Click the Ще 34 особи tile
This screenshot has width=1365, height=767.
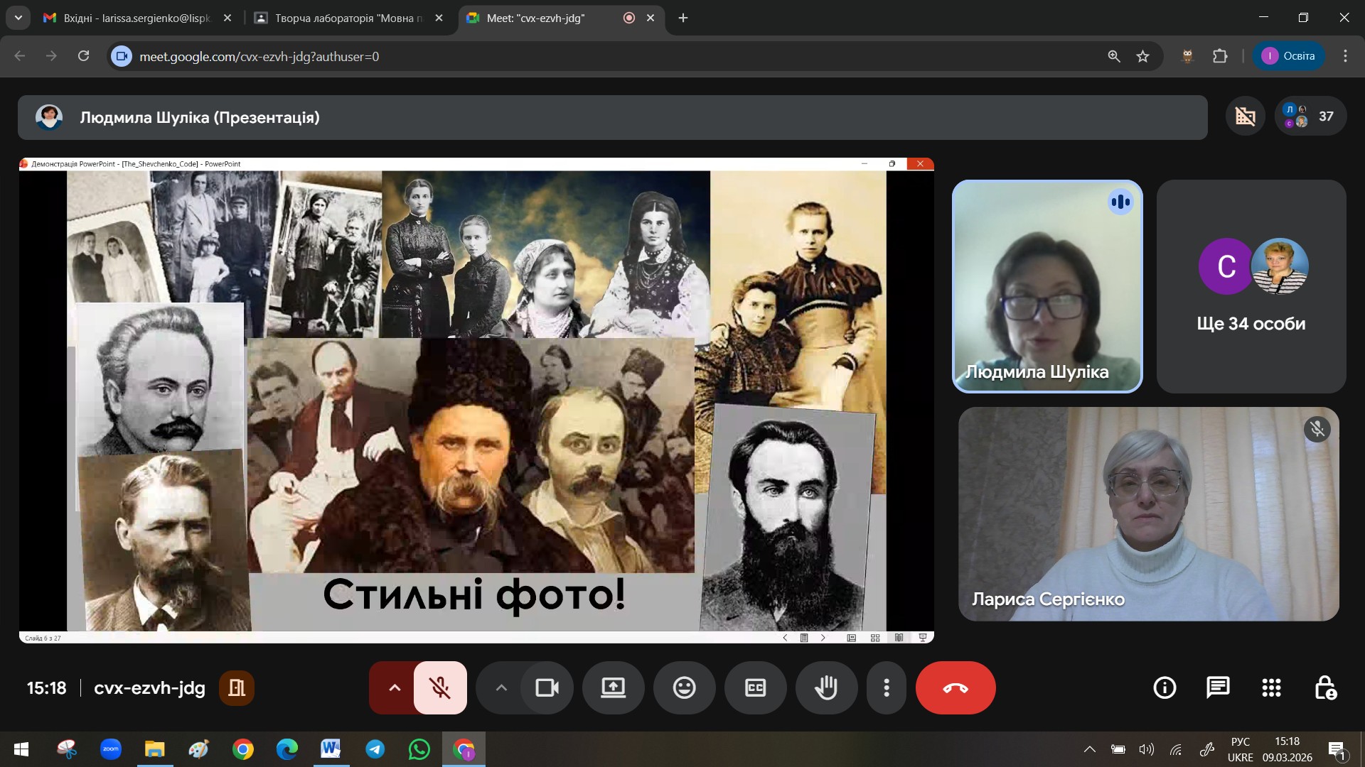click(x=1251, y=286)
